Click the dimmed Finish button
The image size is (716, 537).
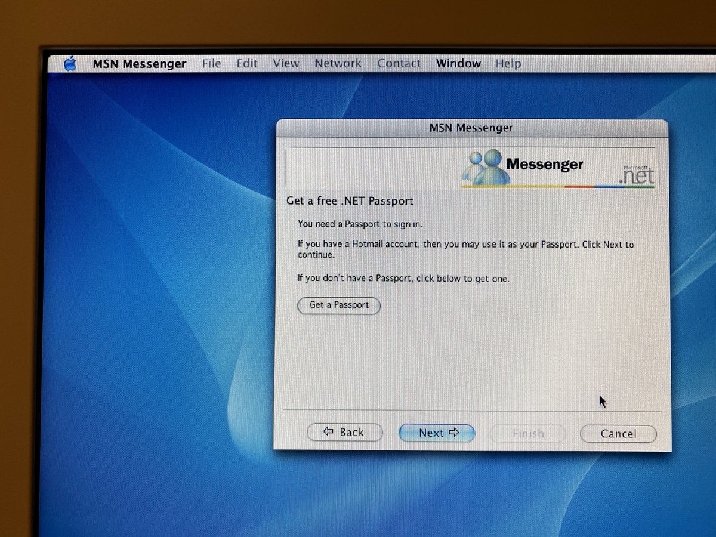pos(527,434)
